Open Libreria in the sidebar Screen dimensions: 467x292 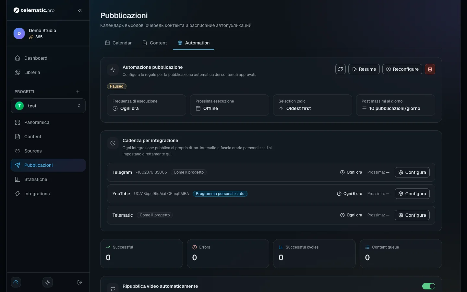[48, 72]
